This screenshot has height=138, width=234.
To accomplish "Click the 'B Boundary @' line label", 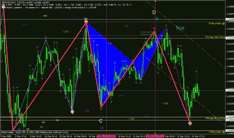I will tap(217, 24).
